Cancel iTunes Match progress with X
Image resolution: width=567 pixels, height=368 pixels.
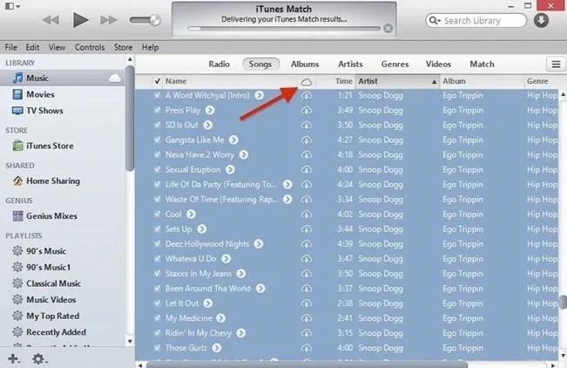[388, 28]
